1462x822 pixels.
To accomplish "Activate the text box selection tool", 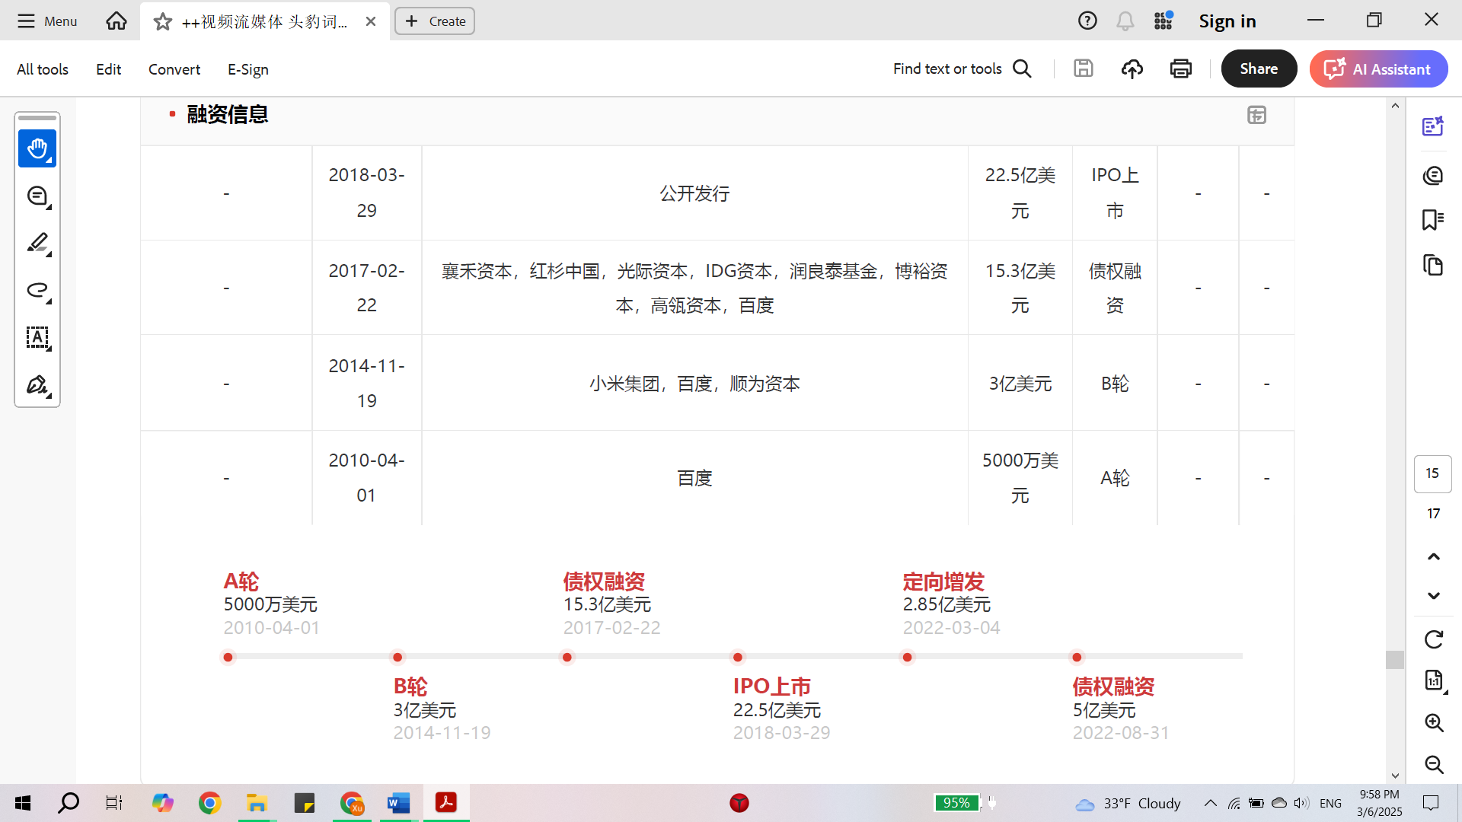I will pos(37,337).
